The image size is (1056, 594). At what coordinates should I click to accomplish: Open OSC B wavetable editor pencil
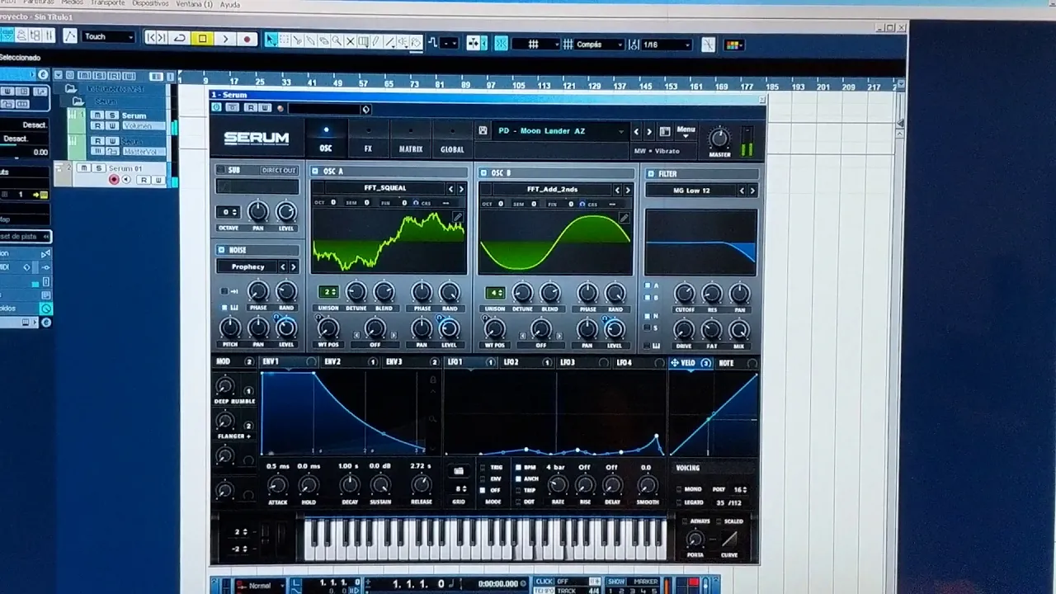tap(625, 218)
